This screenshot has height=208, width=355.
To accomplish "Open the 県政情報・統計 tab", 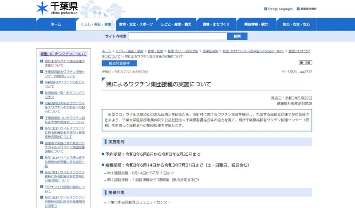I will pos(258,24).
